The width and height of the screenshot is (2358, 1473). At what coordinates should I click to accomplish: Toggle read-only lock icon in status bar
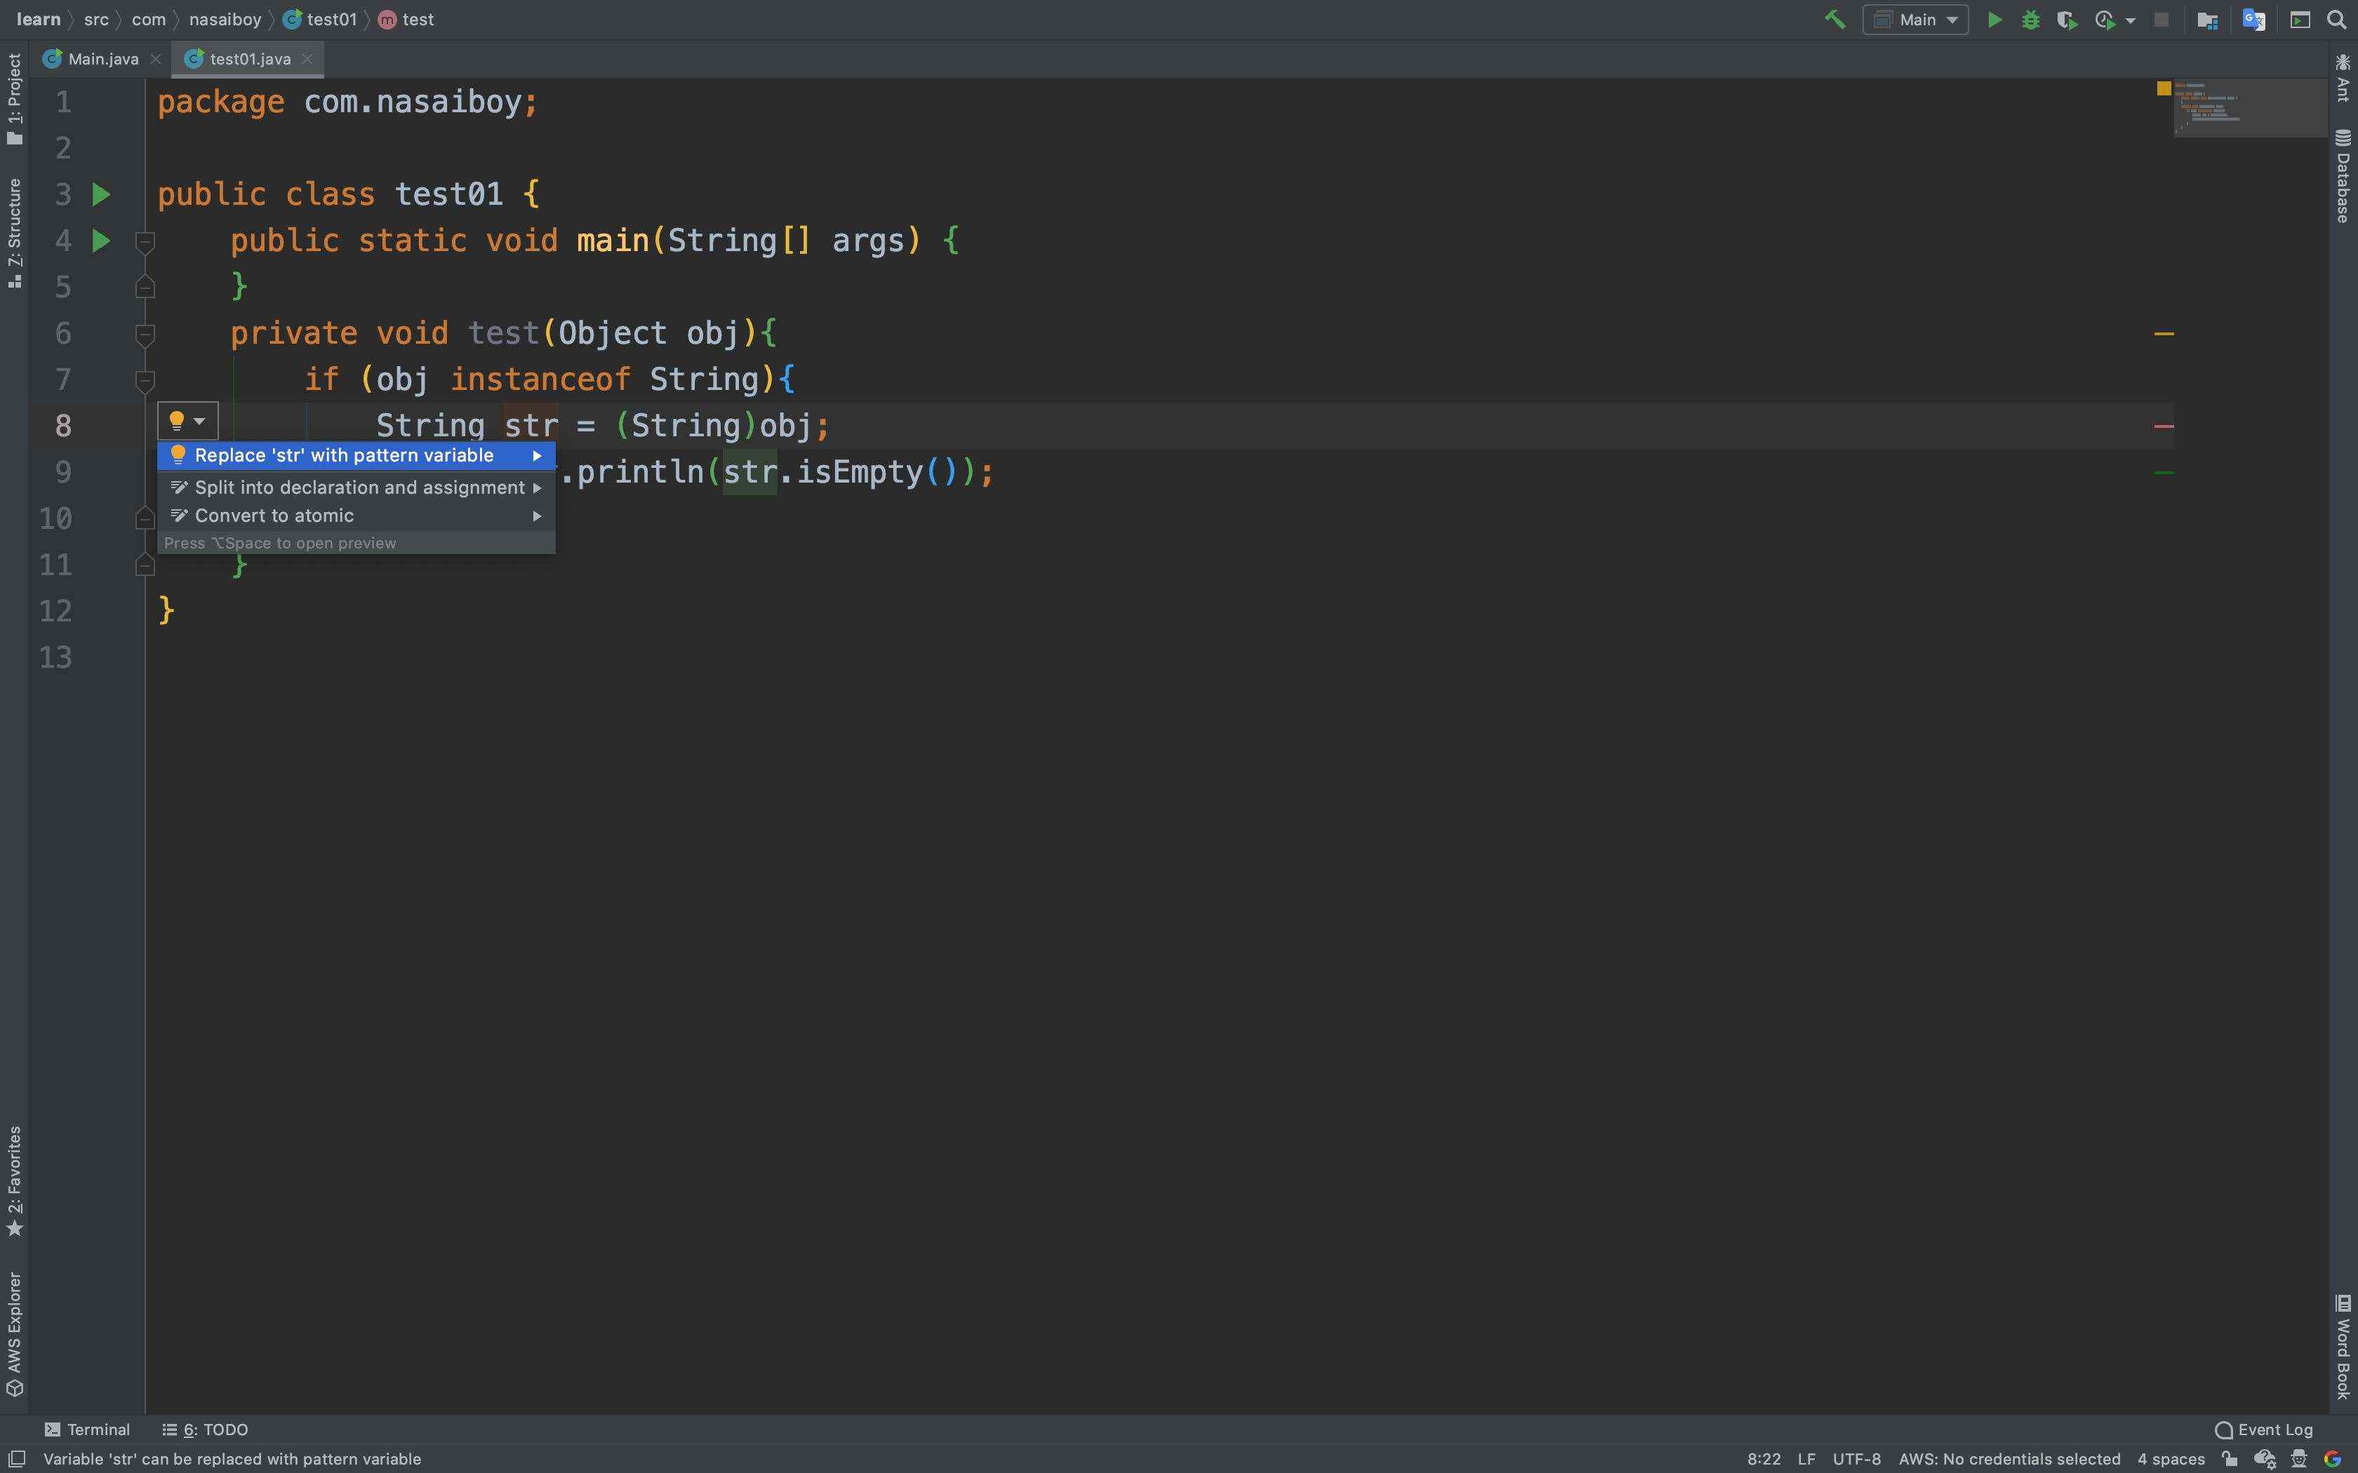[x=2230, y=1458]
